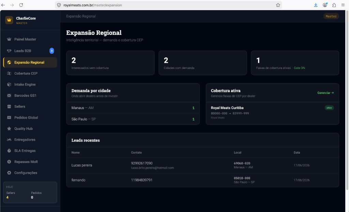This screenshot has height=212, width=349.
Task: Click the site security shield icon
Action: coord(59,5)
